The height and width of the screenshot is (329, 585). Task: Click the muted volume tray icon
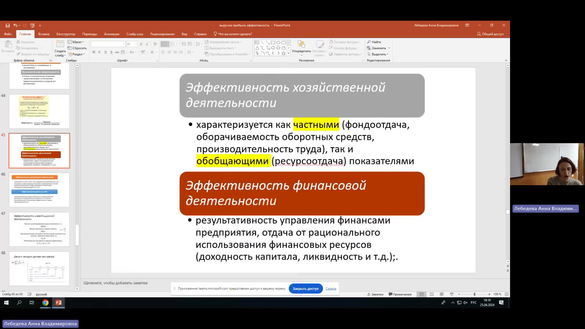click(x=465, y=302)
